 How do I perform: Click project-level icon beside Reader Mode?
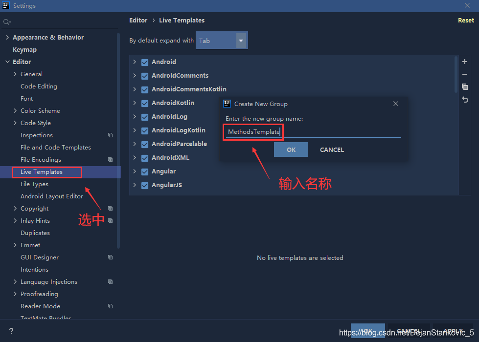point(110,306)
